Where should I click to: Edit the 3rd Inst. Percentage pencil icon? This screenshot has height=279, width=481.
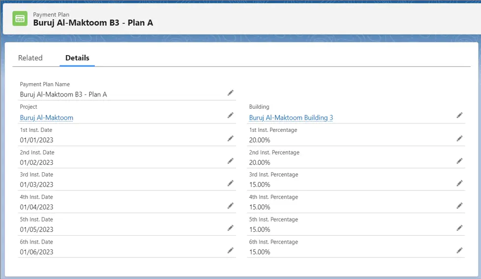click(x=459, y=184)
